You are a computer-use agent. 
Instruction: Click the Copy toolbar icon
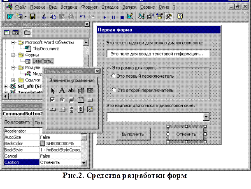53,16
